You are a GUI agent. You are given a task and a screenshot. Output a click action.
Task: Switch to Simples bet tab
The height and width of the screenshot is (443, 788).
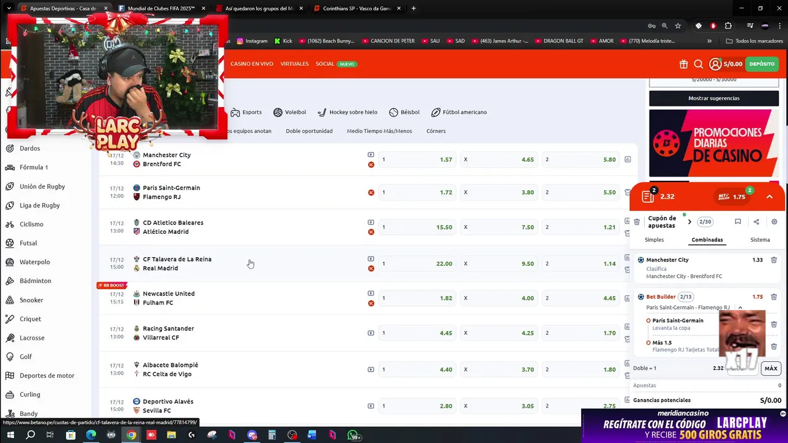654,240
